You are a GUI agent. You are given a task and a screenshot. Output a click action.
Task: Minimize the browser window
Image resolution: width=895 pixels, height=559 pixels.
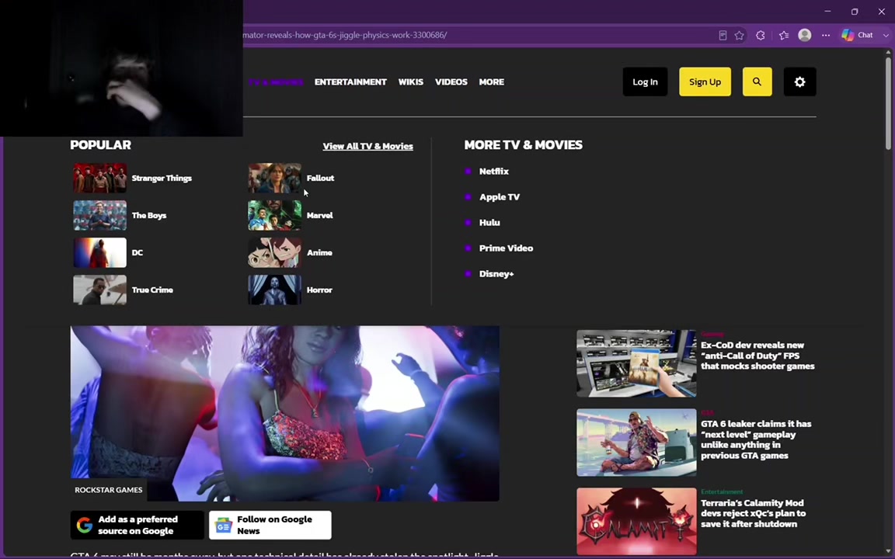click(x=827, y=12)
